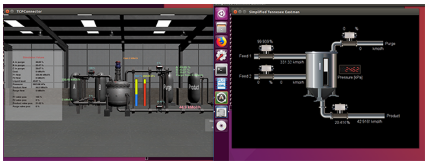430x163 pixels.
Task: Click the 'Feed 2' label
Action: pos(245,76)
